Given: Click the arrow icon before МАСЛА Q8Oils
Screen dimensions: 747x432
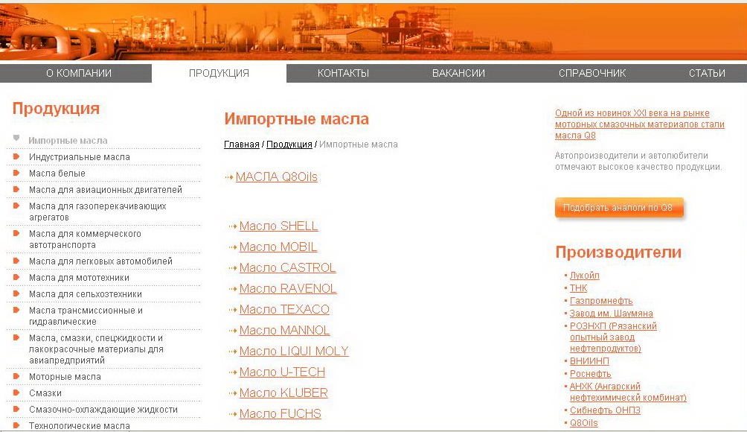Looking at the screenshot, I should tap(229, 177).
